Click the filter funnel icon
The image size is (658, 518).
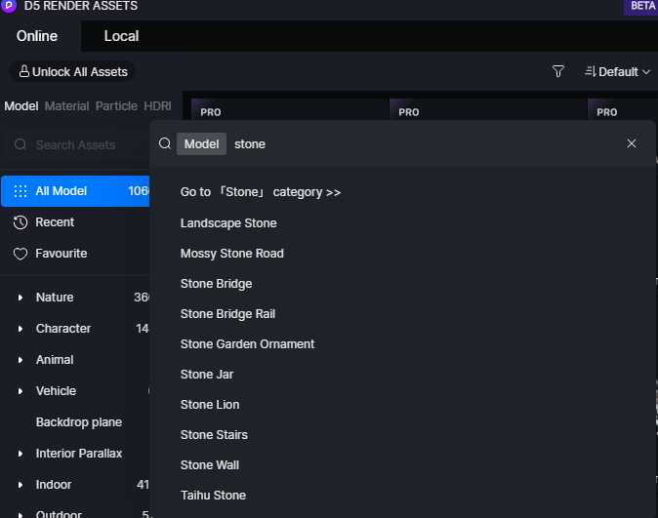(558, 71)
